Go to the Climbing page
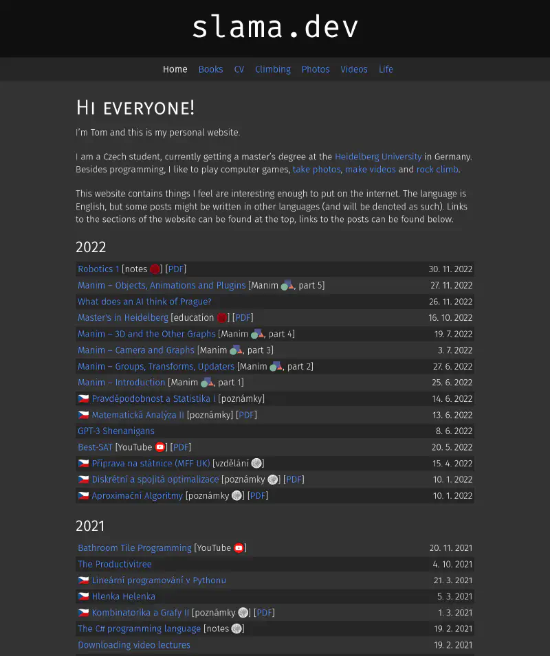 pyautogui.click(x=272, y=69)
